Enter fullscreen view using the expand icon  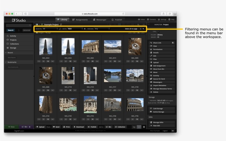[144, 24]
